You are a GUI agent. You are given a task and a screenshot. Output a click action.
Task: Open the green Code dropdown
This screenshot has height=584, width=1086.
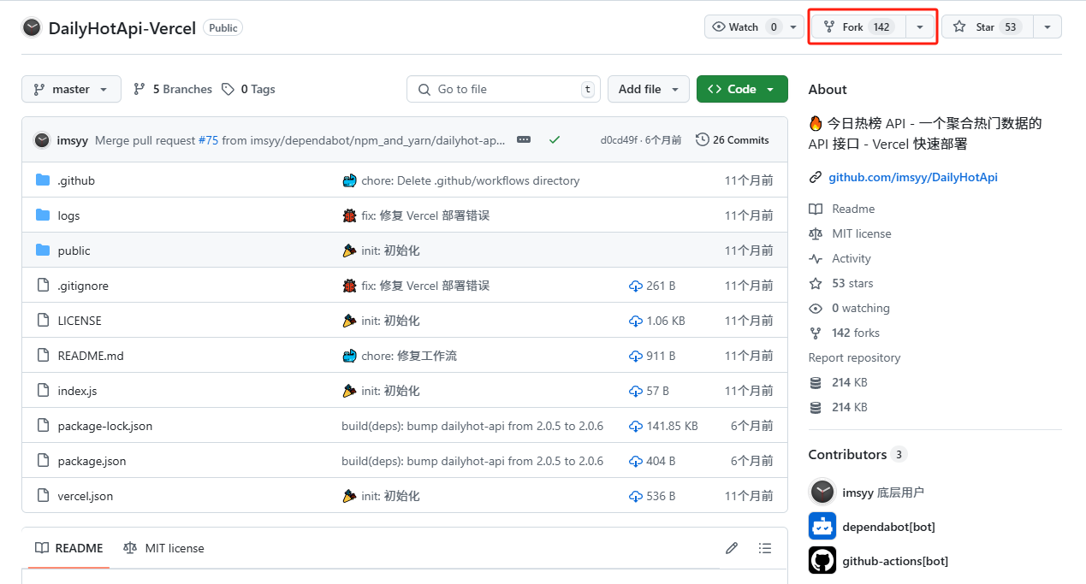tap(742, 89)
